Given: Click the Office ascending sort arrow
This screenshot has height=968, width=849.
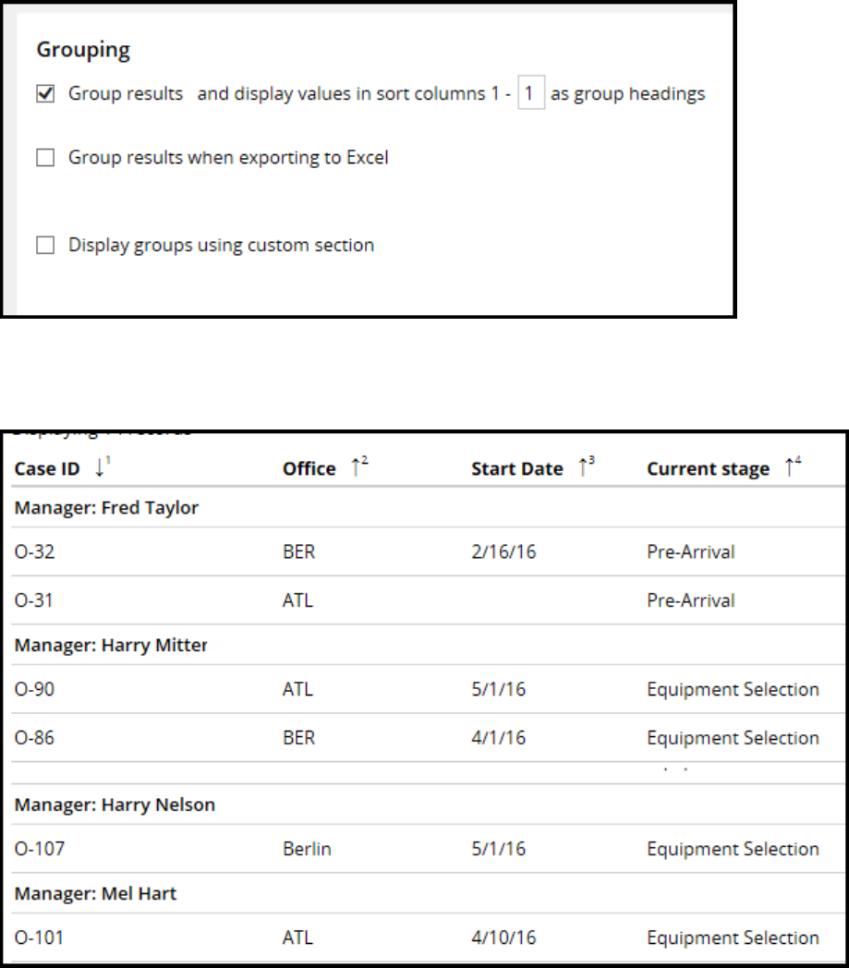Looking at the screenshot, I should click(354, 468).
